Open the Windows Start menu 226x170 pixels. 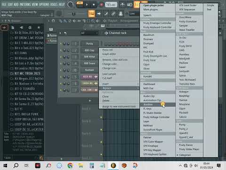tap(5, 166)
